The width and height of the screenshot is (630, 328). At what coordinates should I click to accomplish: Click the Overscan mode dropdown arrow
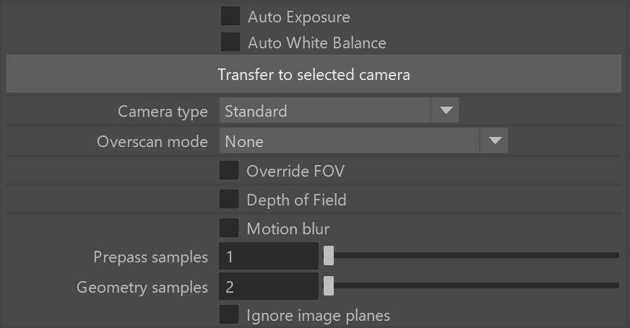coord(494,141)
